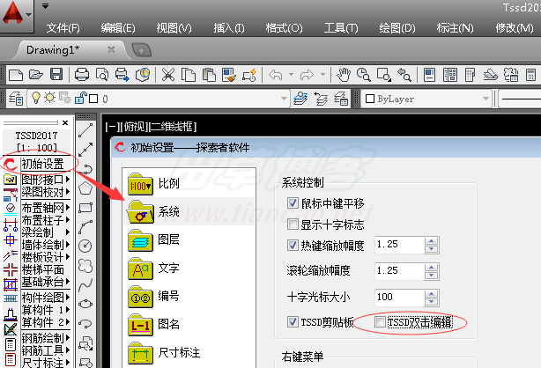Open the Undo history dropdown arrow

tap(291, 75)
